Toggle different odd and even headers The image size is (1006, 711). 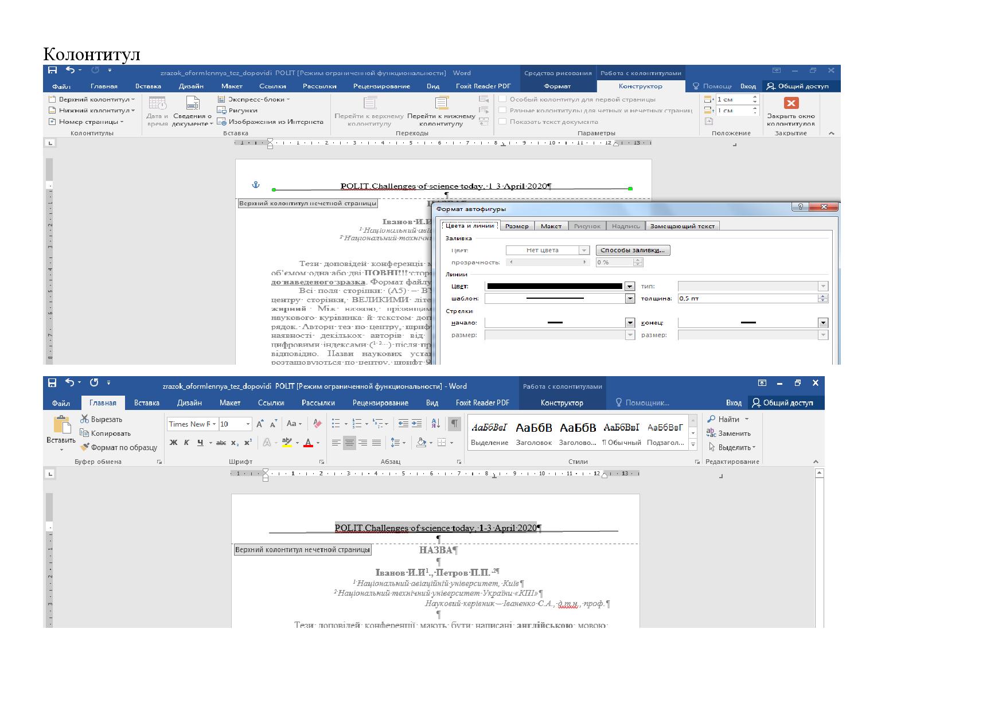(503, 110)
